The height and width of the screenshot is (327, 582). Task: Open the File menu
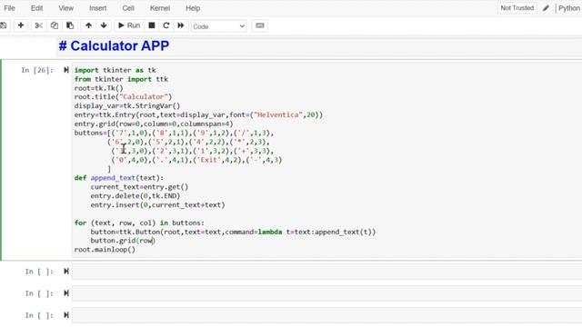9,8
